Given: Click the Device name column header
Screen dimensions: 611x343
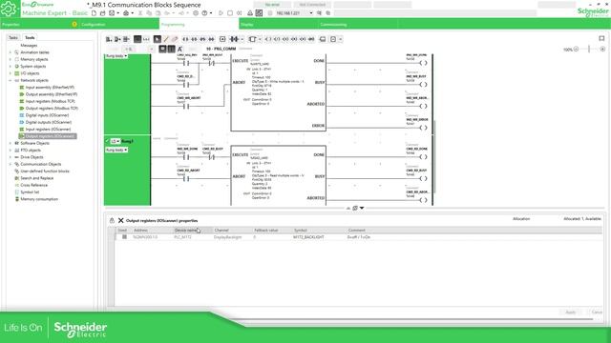Looking at the screenshot, I should point(193,231).
